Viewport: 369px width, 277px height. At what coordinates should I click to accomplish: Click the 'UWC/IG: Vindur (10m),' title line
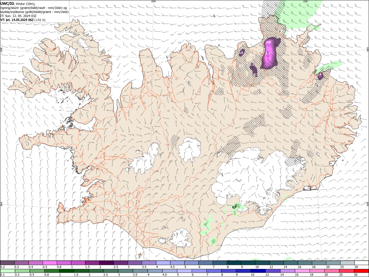point(18,3)
